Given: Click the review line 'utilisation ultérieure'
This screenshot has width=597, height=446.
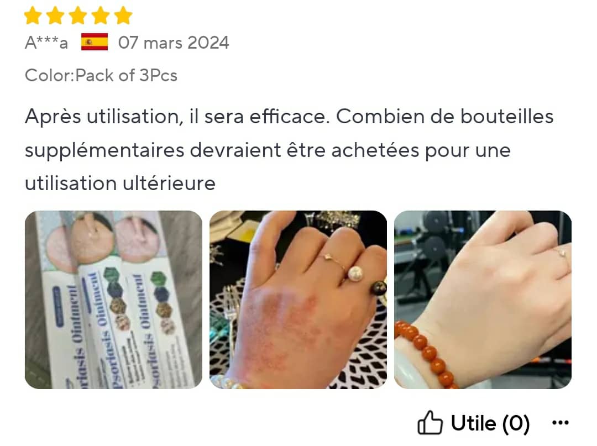Looking at the screenshot, I should point(121,183).
